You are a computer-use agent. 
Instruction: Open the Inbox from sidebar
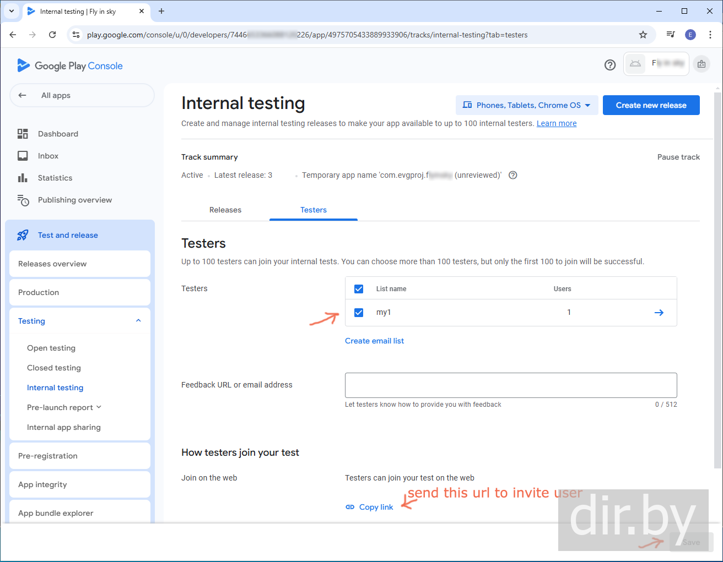coord(48,156)
